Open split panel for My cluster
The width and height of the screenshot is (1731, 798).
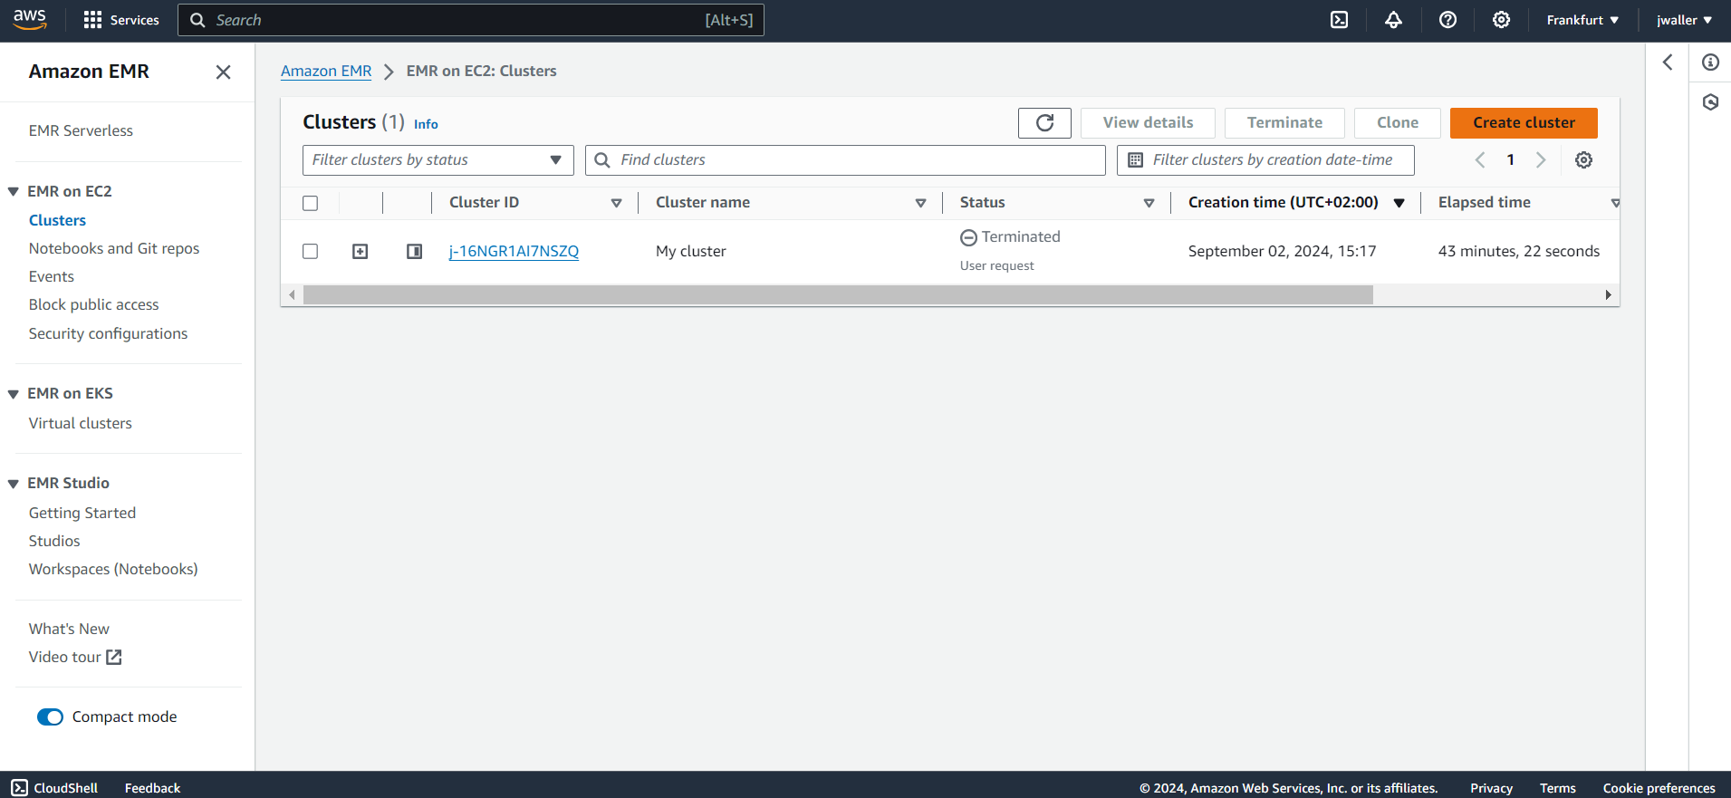(415, 251)
